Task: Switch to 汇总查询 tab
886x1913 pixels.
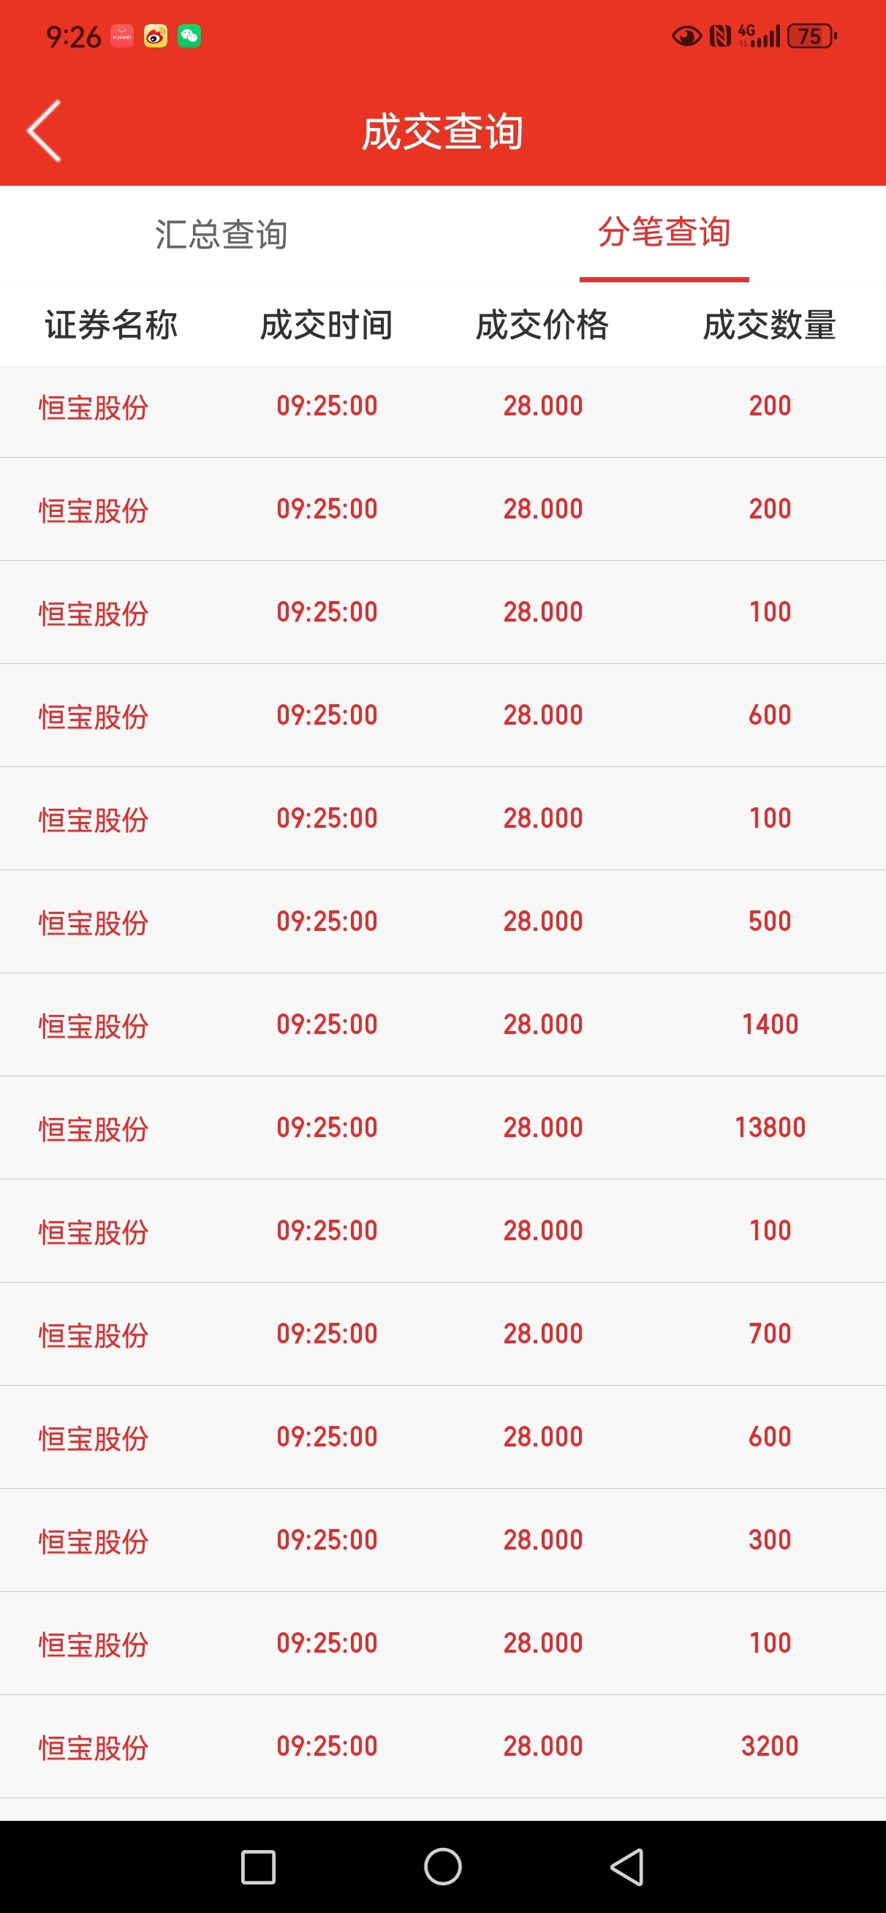Action: 221,235
